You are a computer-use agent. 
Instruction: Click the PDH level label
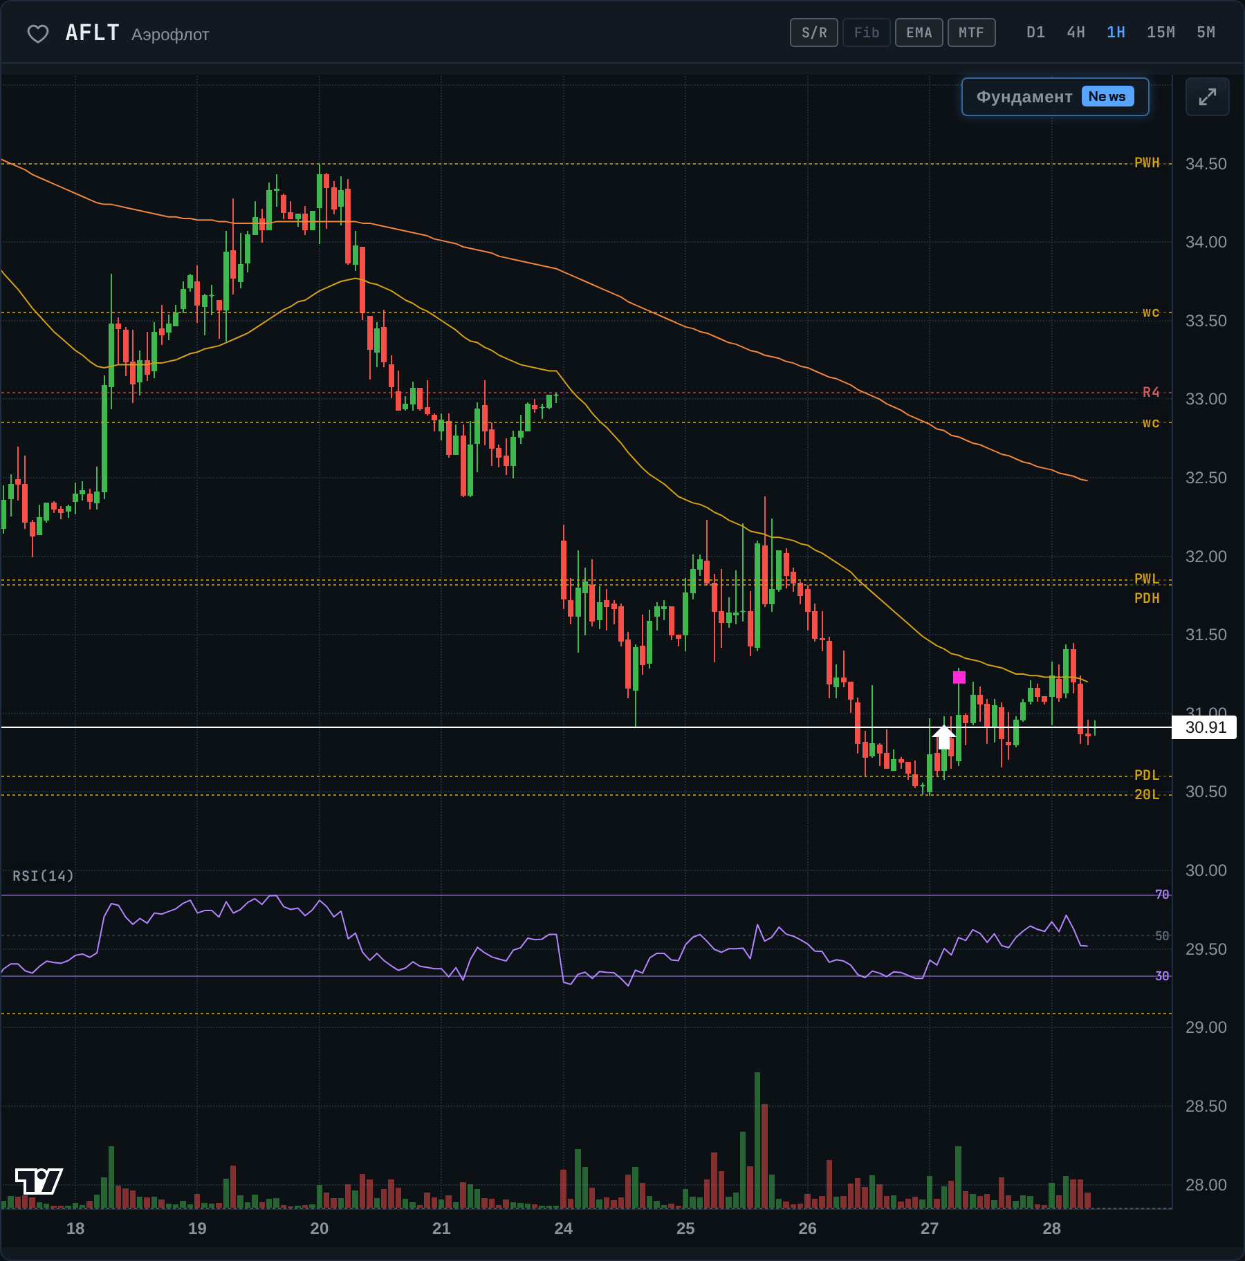tap(1147, 598)
